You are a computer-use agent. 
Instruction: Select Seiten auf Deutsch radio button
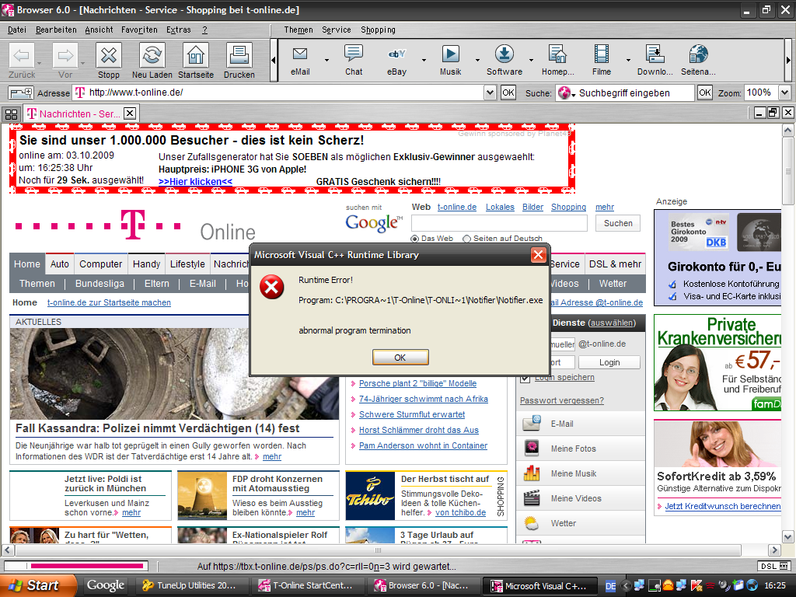pyautogui.click(x=467, y=239)
